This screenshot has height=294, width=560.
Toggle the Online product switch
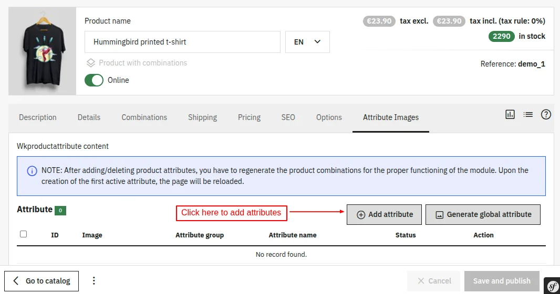click(x=94, y=80)
